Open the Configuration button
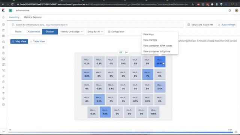 (116, 31)
